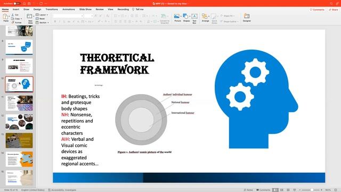Click the blue head with gears graphic
The height and width of the screenshot is (192, 341).
(256, 99)
